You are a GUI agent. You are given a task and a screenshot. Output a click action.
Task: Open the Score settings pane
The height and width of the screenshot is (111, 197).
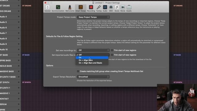pyautogui.click(x=117, y=8)
